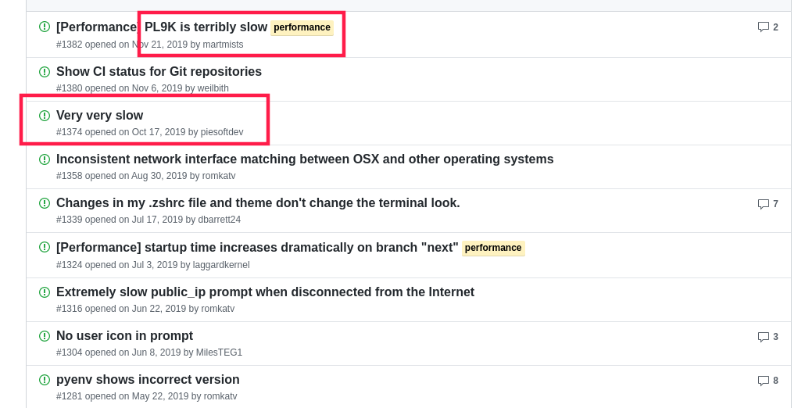
Task: Open the 'Very very slow' issue
Action: (x=99, y=115)
